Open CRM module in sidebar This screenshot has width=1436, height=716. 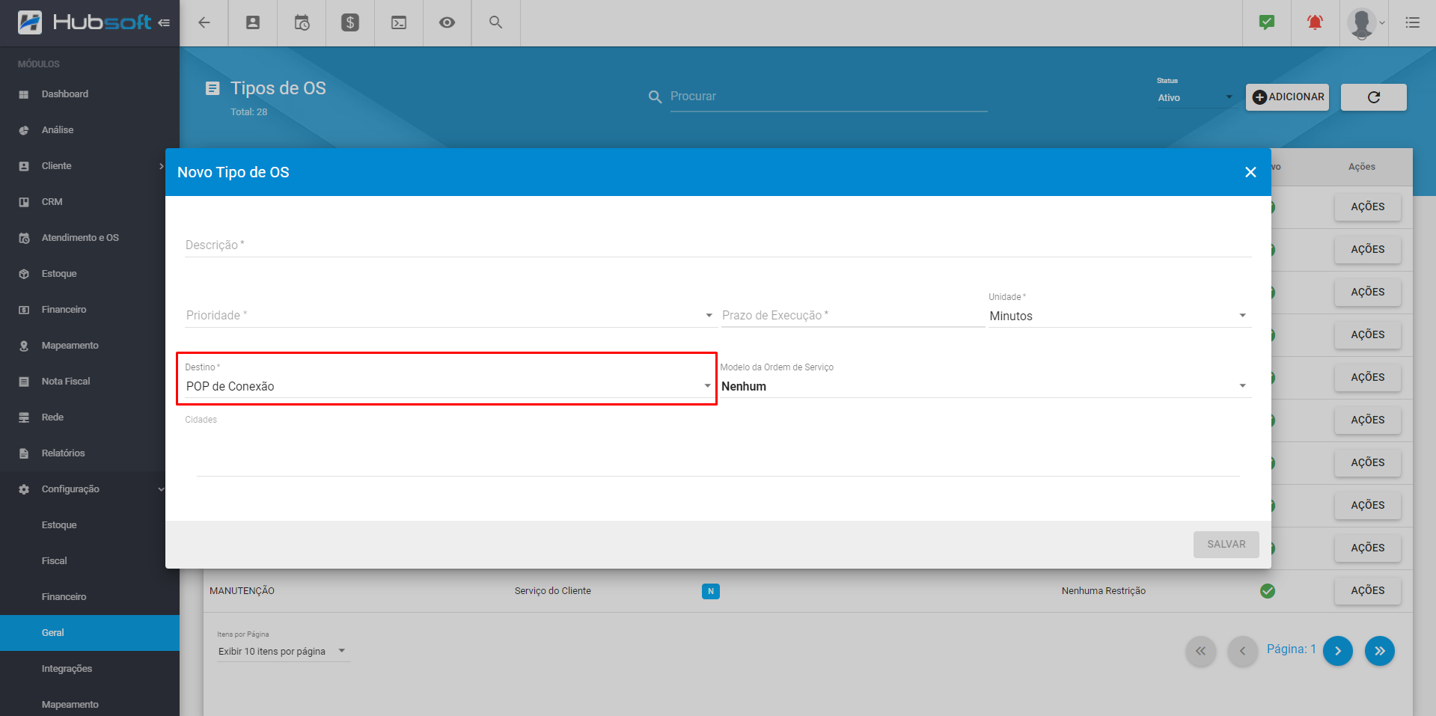(x=90, y=202)
